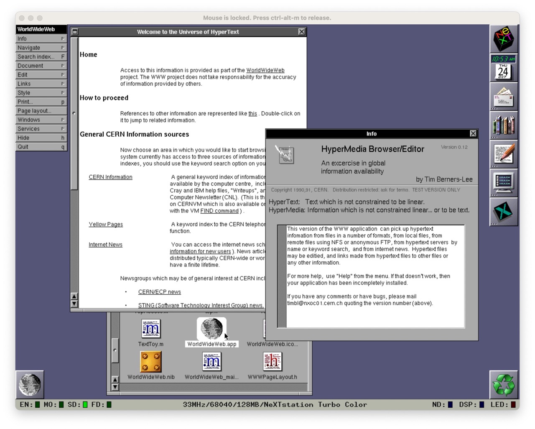535x429 pixels.
Task: Click 'General CERN Information sources' heading
Action: [x=135, y=134]
